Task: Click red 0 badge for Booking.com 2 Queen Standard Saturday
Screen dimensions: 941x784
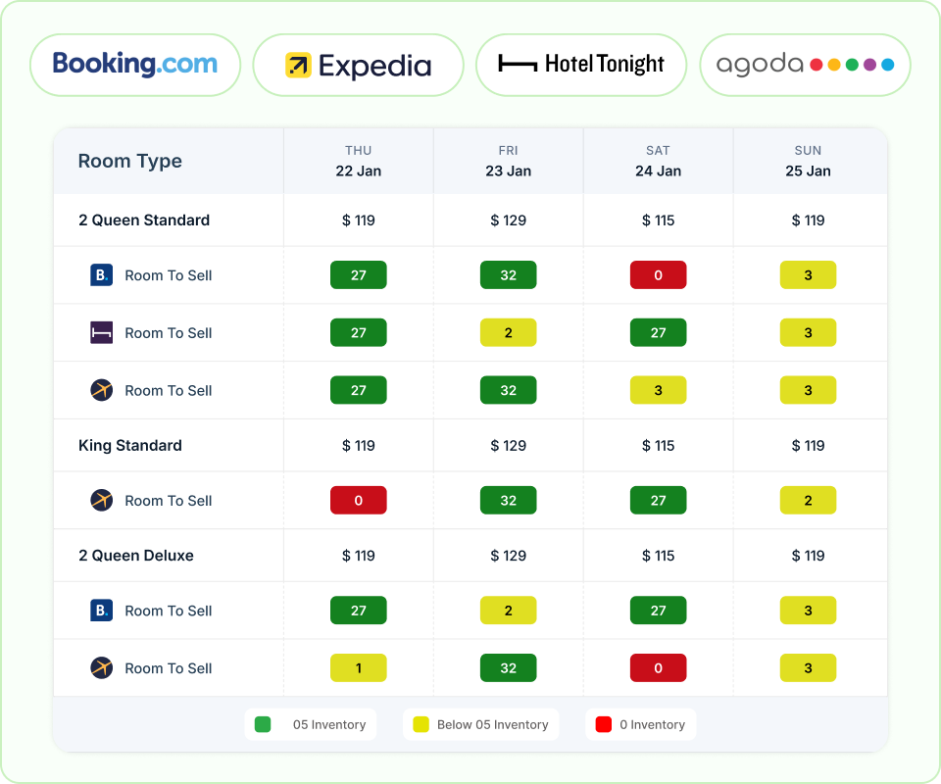Action: (x=659, y=274)
